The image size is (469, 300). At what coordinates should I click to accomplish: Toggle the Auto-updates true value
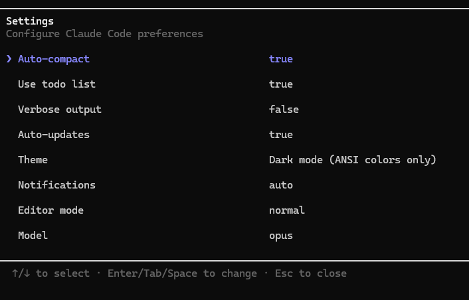[x=281, y=135]
